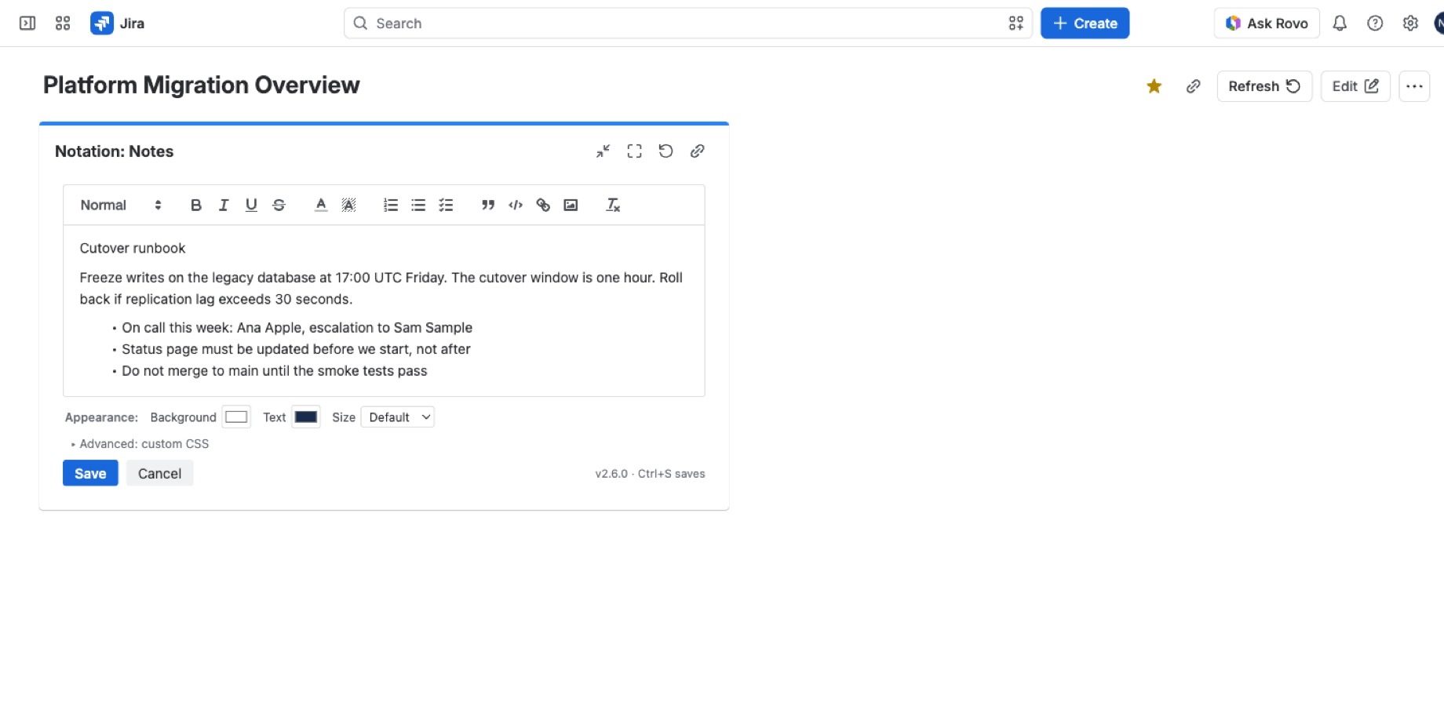Open the help menu

tap(1375, 24)
